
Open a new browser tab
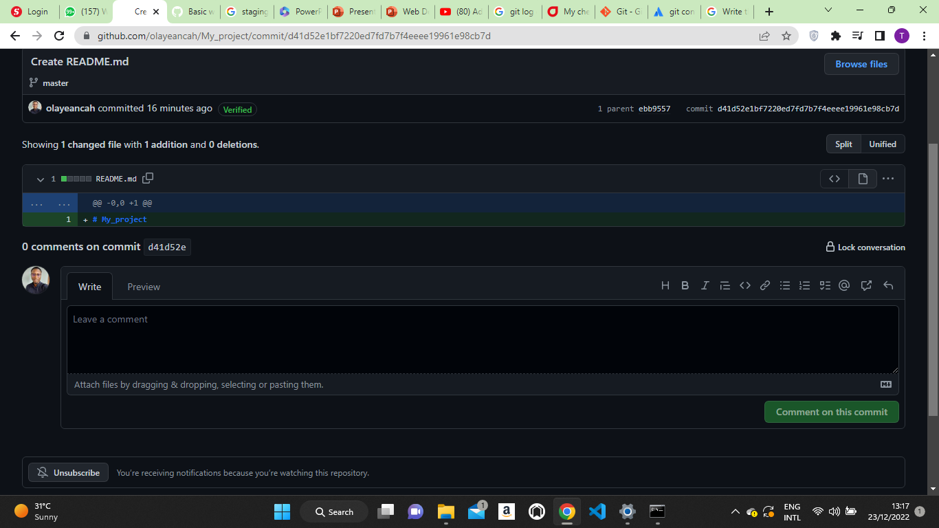[769, 12]
